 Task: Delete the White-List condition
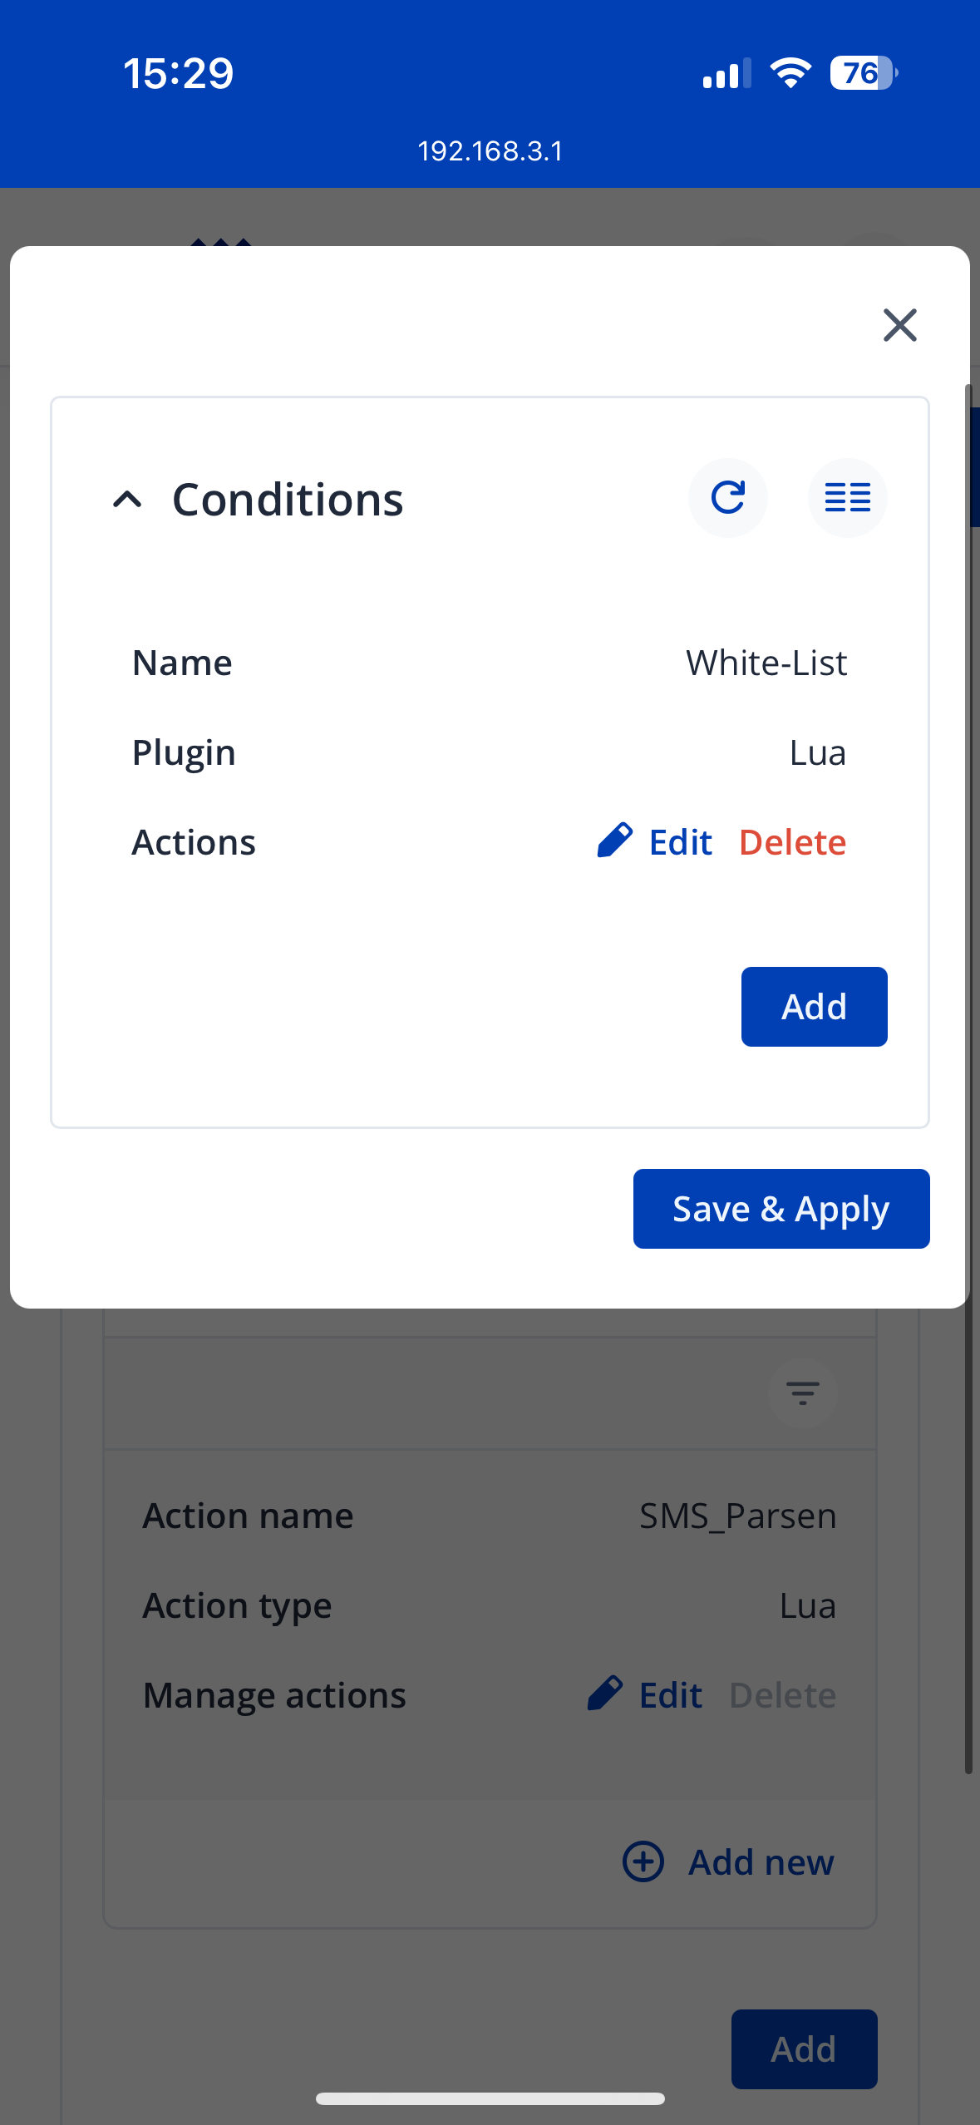[x=792, y=842]
